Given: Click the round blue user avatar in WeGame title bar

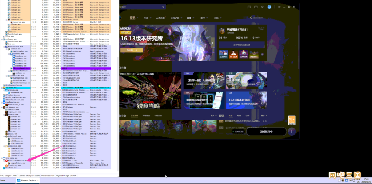Looking at the screenshot, I should [269, 7].
